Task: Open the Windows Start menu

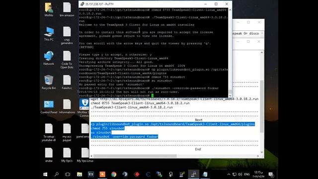Action: (x=45, y=175)
